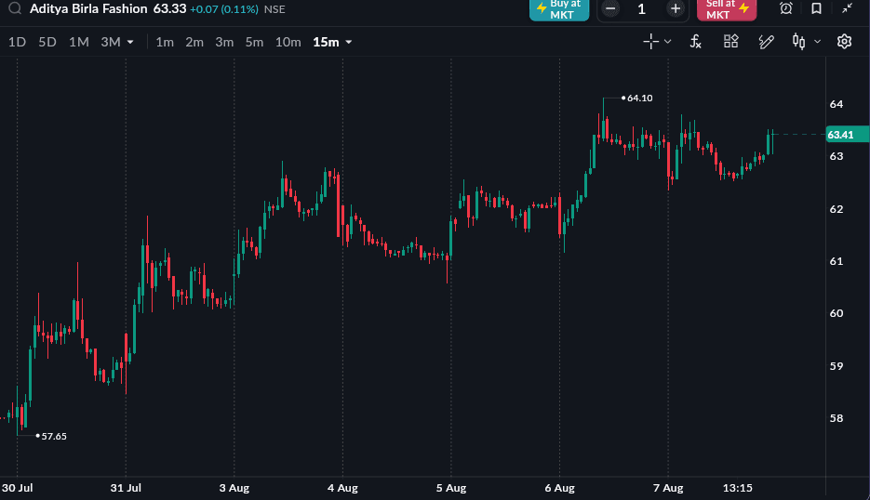Viewport: 870px width, 500px height.
Task: Expand the range dropdown arrow beside 3M
Action: tap(130, 42)
